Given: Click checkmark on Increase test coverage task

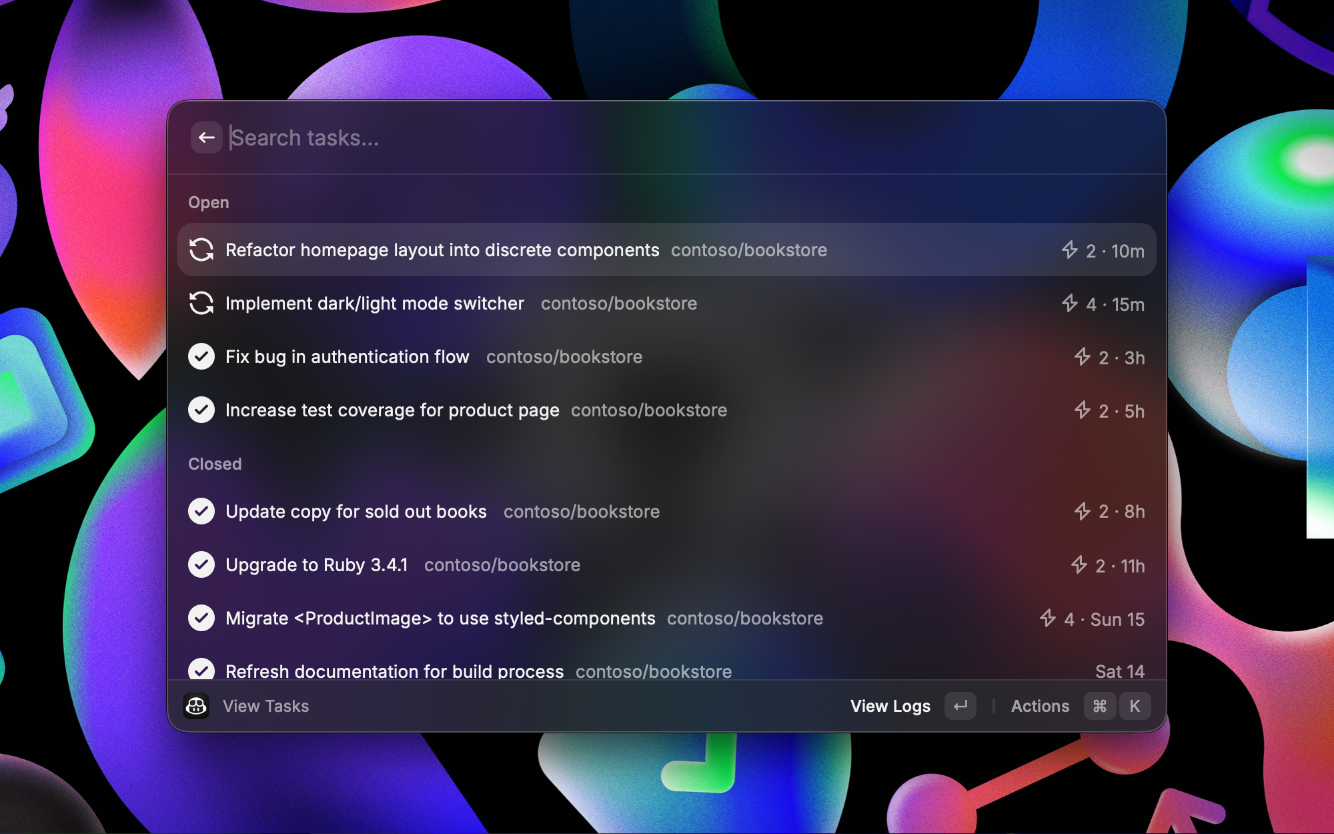Looking at the screenshot, I should [x=201, y=410].
